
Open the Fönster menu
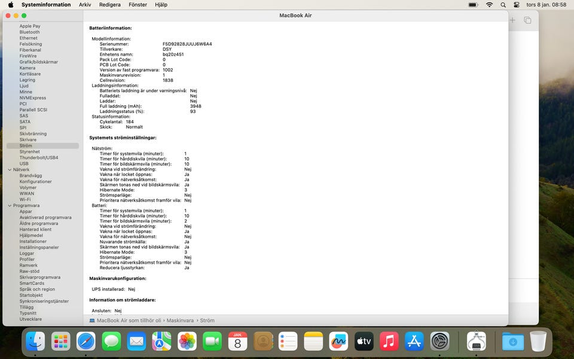click(138, 5)
